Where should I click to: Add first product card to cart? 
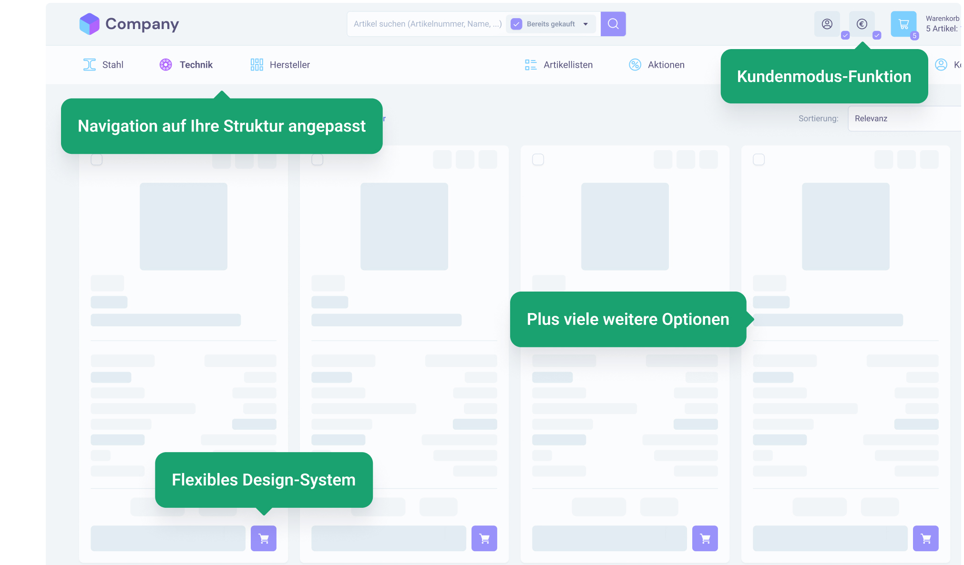[x=264, y=538]
